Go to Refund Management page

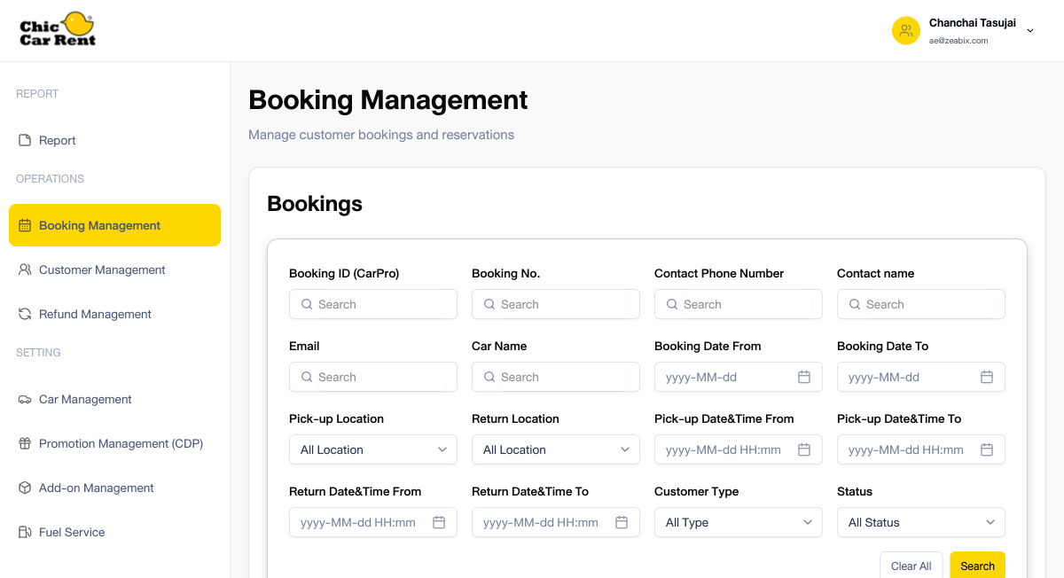click(x=114, y=314)
